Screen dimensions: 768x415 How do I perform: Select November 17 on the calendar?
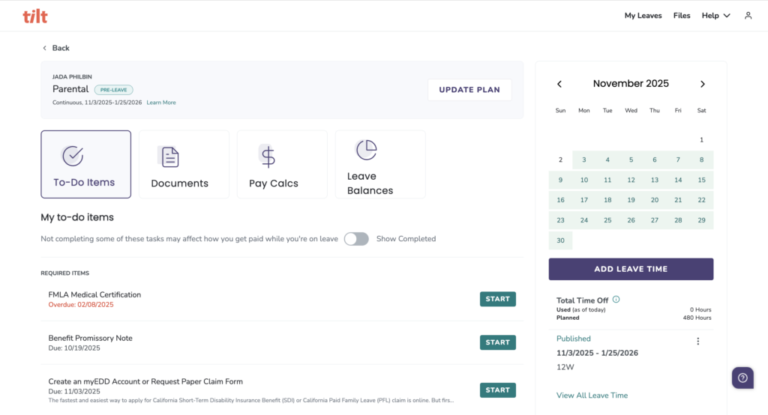tap(583, 200)
